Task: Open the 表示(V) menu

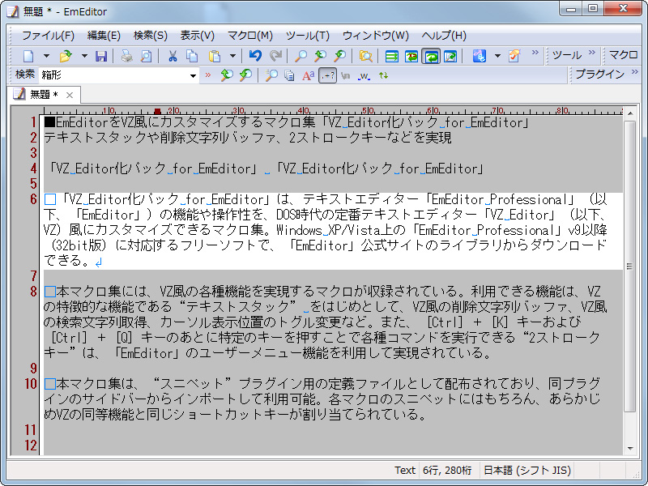Action: tap(197, 36)
